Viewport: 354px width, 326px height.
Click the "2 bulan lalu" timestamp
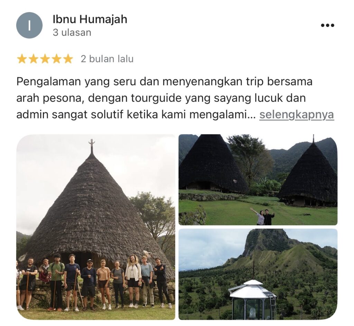tap(107, 59)
